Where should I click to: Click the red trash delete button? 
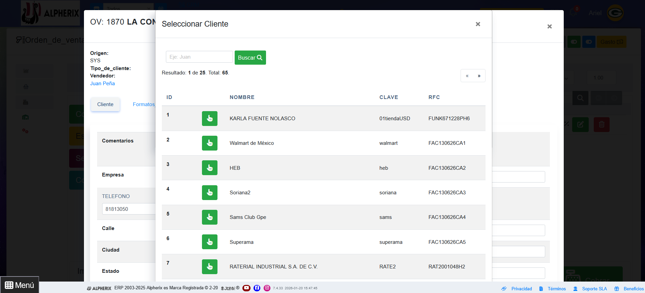(x=602, y=125)
